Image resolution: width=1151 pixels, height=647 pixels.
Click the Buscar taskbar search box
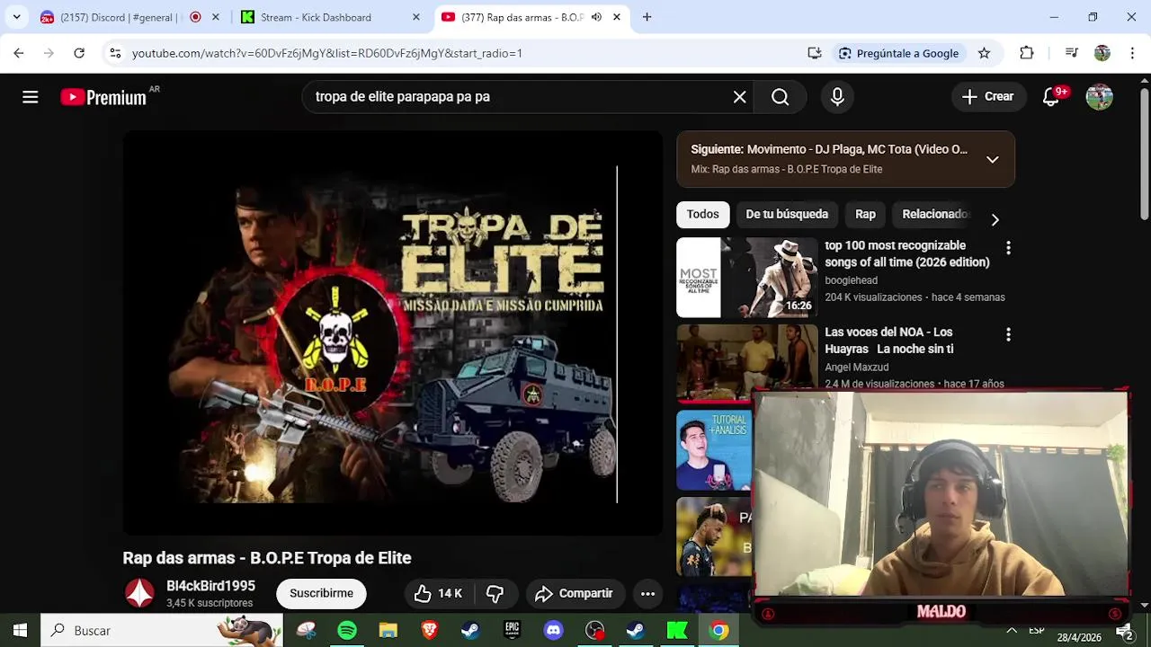(x=162, y=630)
